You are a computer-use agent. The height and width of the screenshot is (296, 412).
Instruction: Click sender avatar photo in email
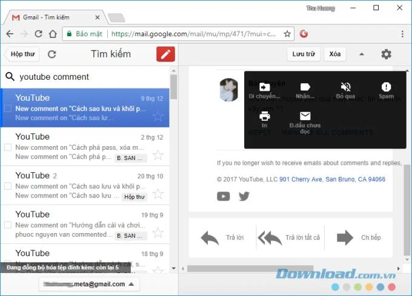228,90
